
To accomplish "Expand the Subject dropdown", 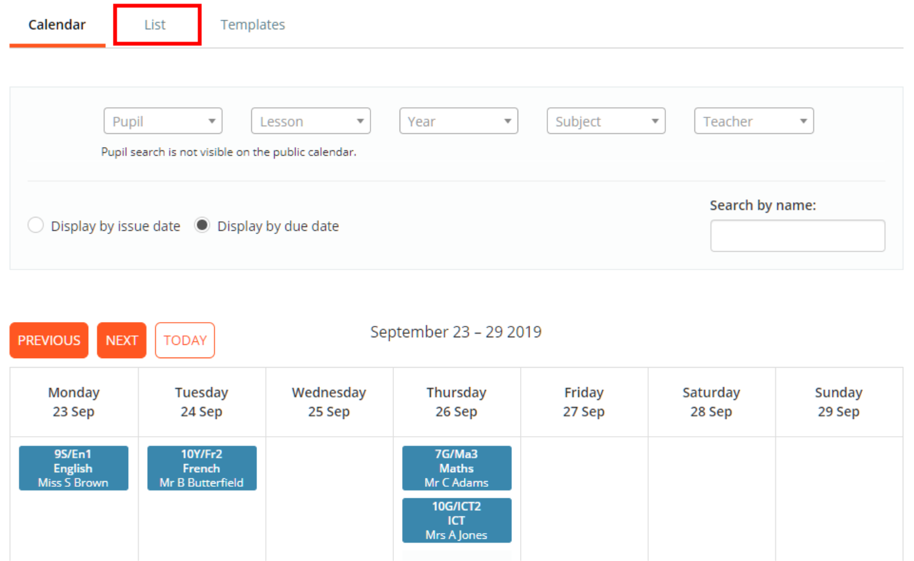I will [x=606, y=120].
